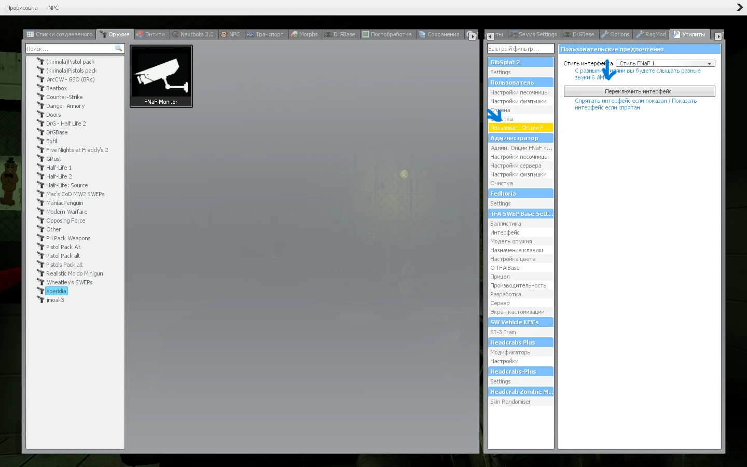Select the Half-Life: Source category
This screenshot has height=467, width=747.
[x=67, y=185]
